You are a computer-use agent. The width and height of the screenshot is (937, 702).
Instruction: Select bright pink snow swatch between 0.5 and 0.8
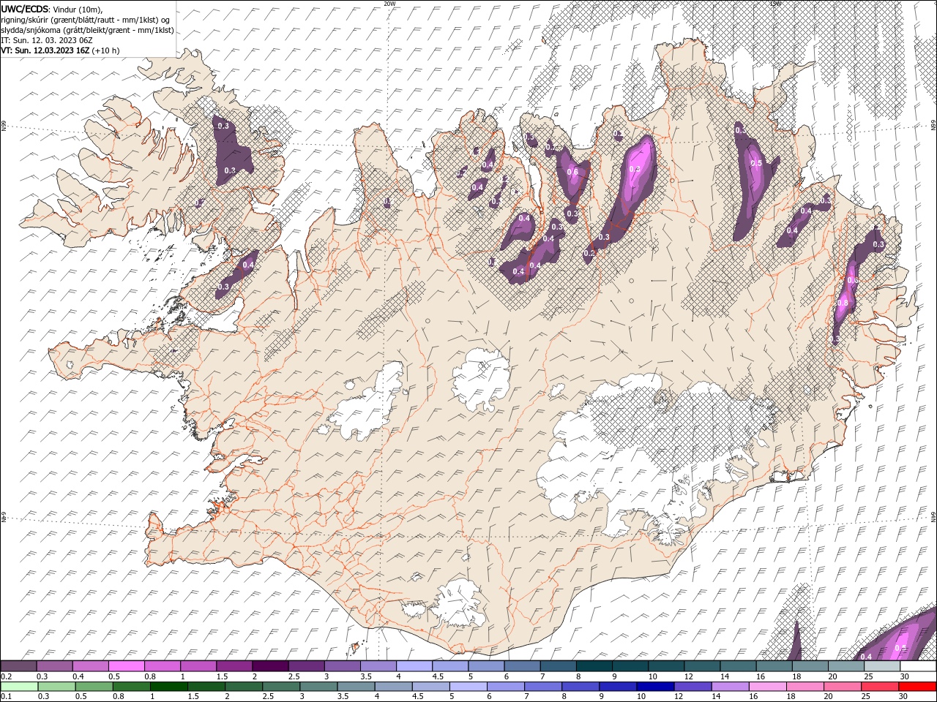click(x=126, y=666)
